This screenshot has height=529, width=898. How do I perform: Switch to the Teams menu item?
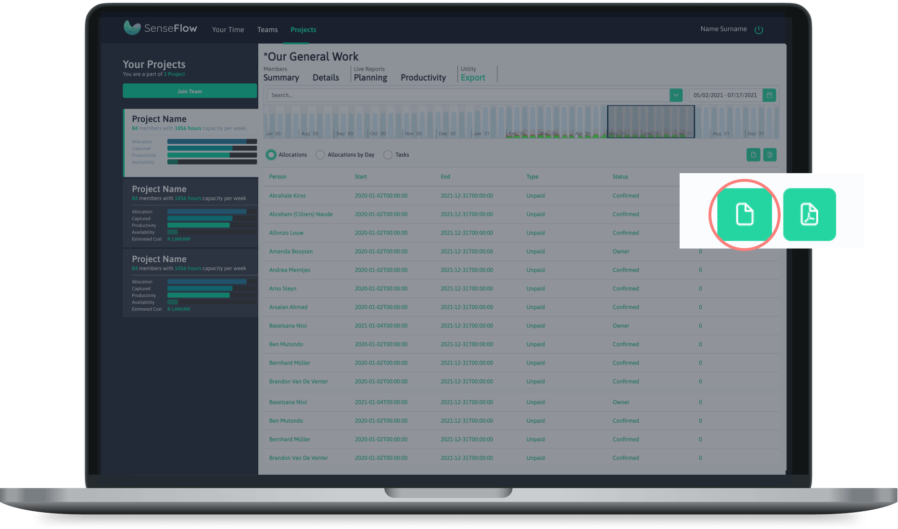(267, 30)
